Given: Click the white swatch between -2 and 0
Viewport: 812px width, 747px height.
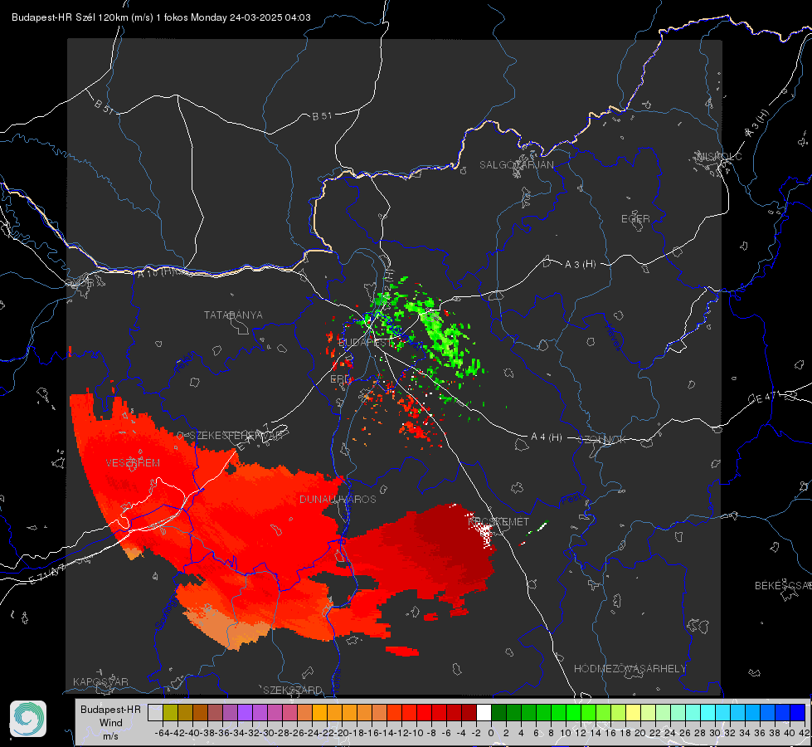Looking at the screenshot, I should [484, 712].
